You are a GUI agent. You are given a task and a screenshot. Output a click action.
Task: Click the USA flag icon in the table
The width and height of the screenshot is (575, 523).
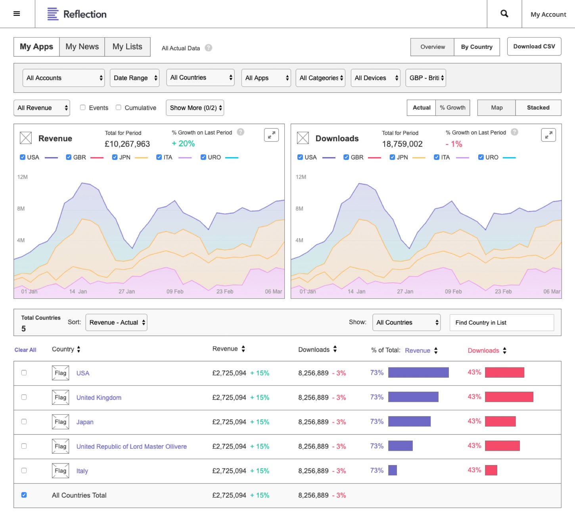pos(60,373)
